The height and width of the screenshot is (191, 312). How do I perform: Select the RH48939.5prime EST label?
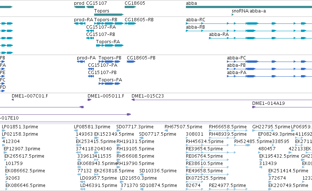click(x=228, y=134)
